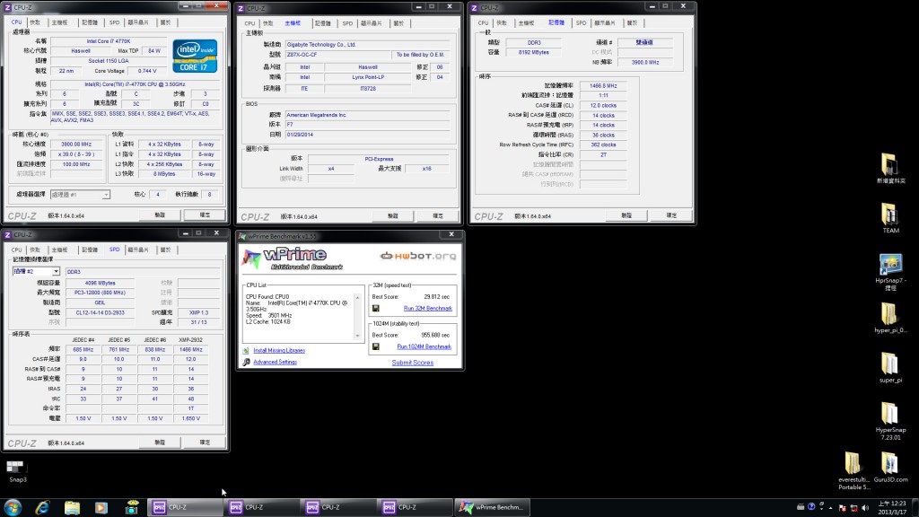Click the taskbar clock showing 12:23
Image resolution: width=919 pixels, height=517 pixels.
pos(892,508)
